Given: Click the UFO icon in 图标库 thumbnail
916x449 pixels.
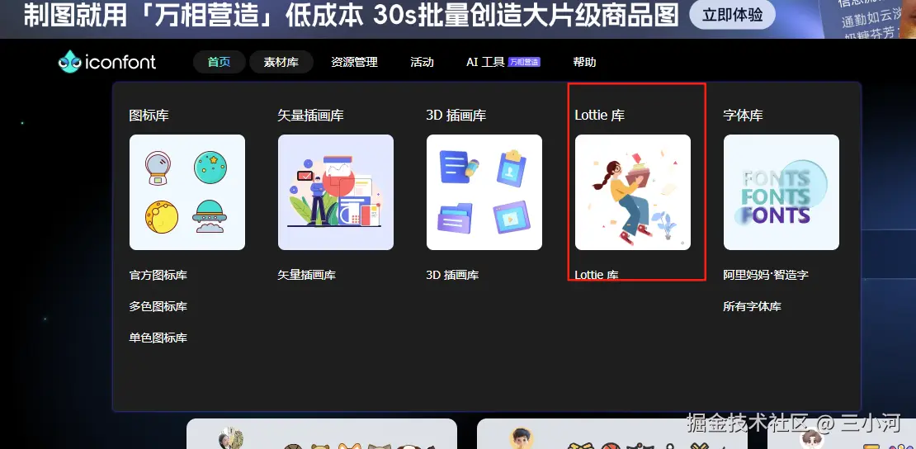Looking at the screenshot, I should pos(209,216).
